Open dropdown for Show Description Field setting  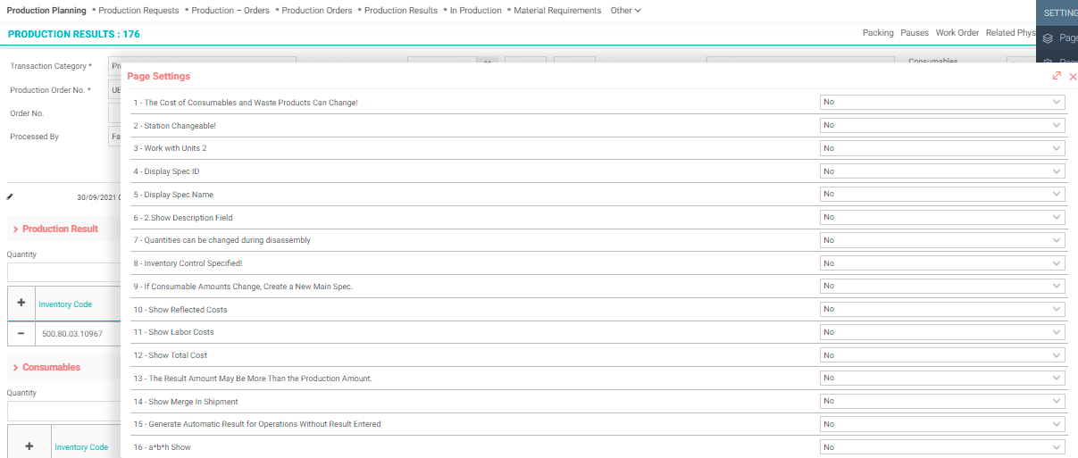[942, 217]
